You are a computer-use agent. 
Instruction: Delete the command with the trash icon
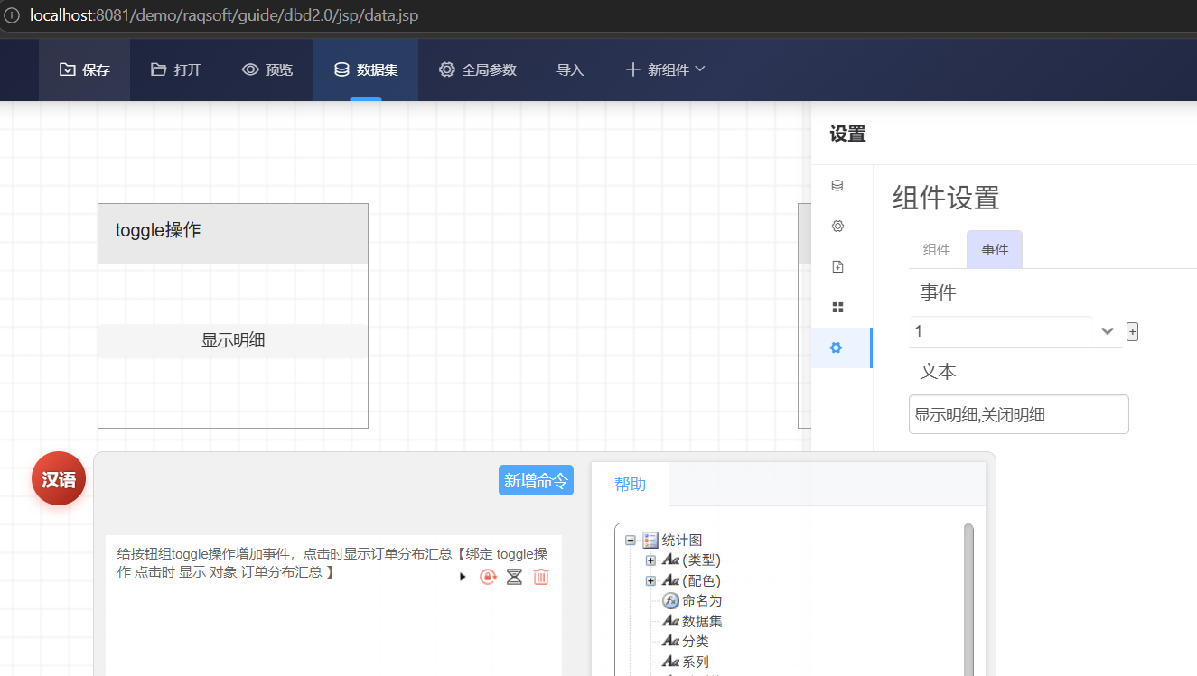(541, 577)
